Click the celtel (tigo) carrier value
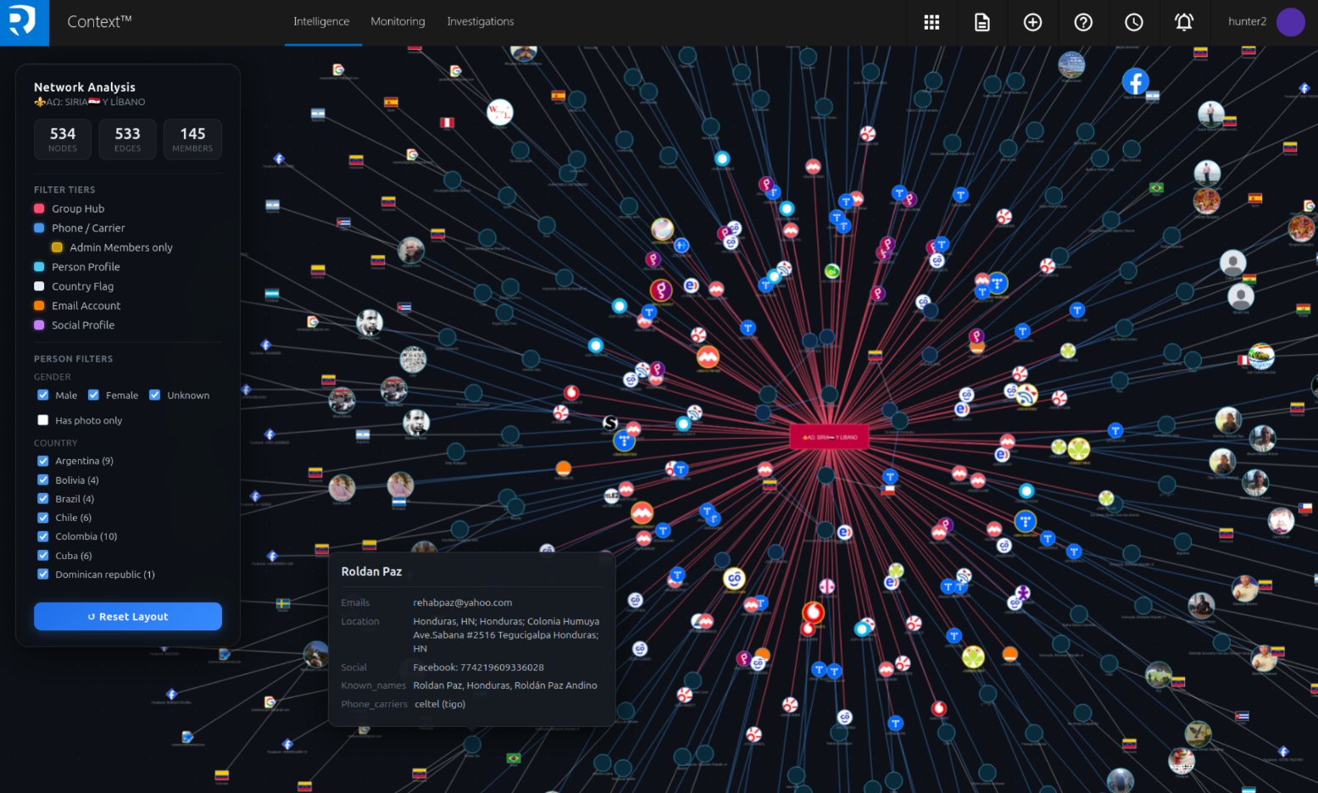 pos(440,704)
